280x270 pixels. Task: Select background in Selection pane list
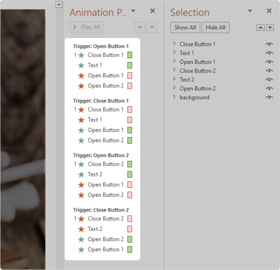point(194,98)
